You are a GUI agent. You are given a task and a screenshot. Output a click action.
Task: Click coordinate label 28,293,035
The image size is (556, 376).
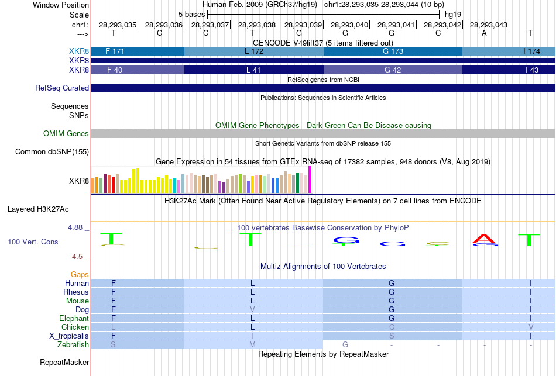click(118, 25)
